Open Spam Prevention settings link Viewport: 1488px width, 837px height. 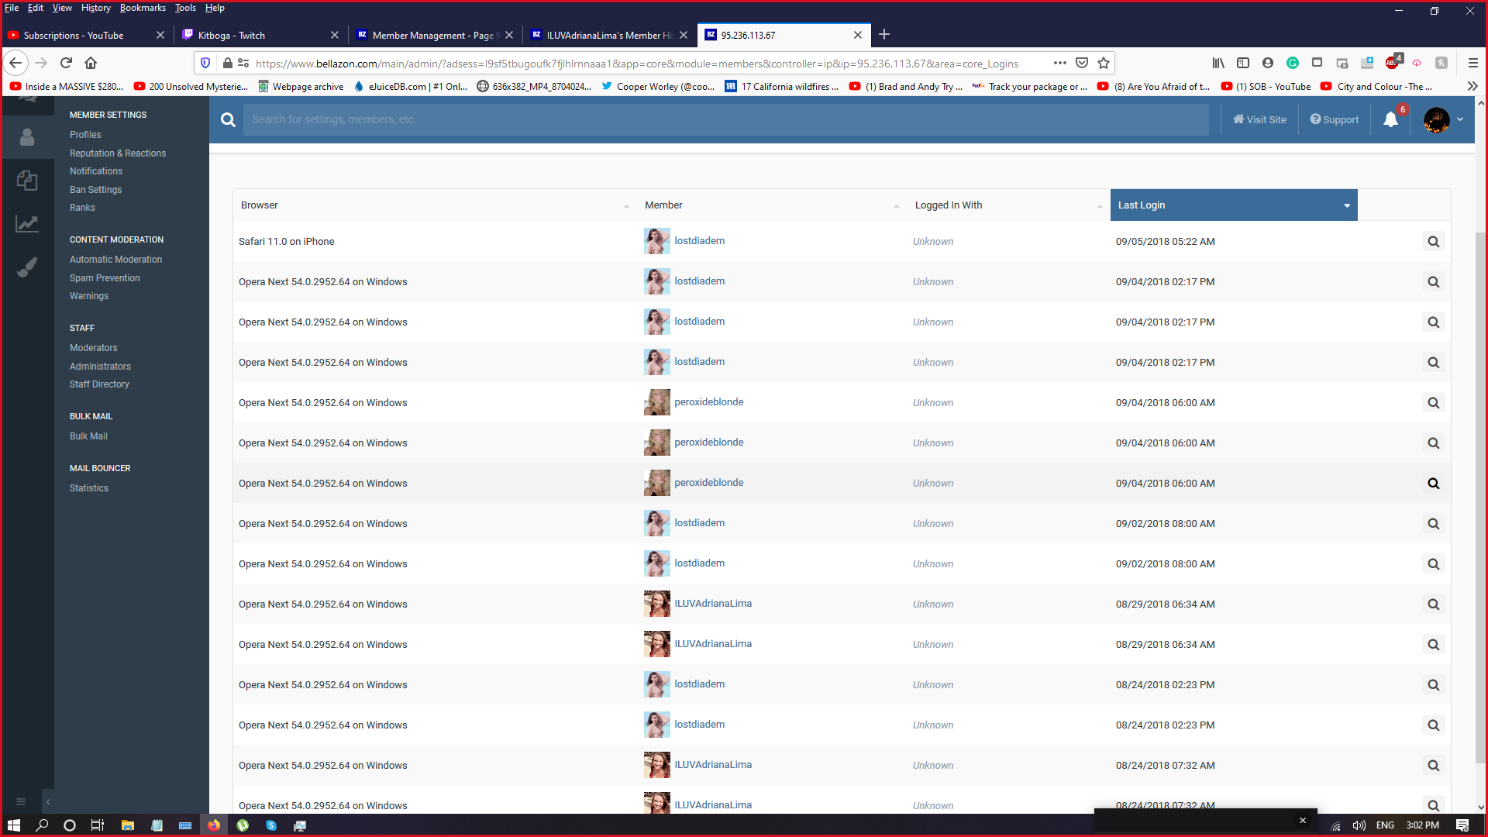pos(105,277)
